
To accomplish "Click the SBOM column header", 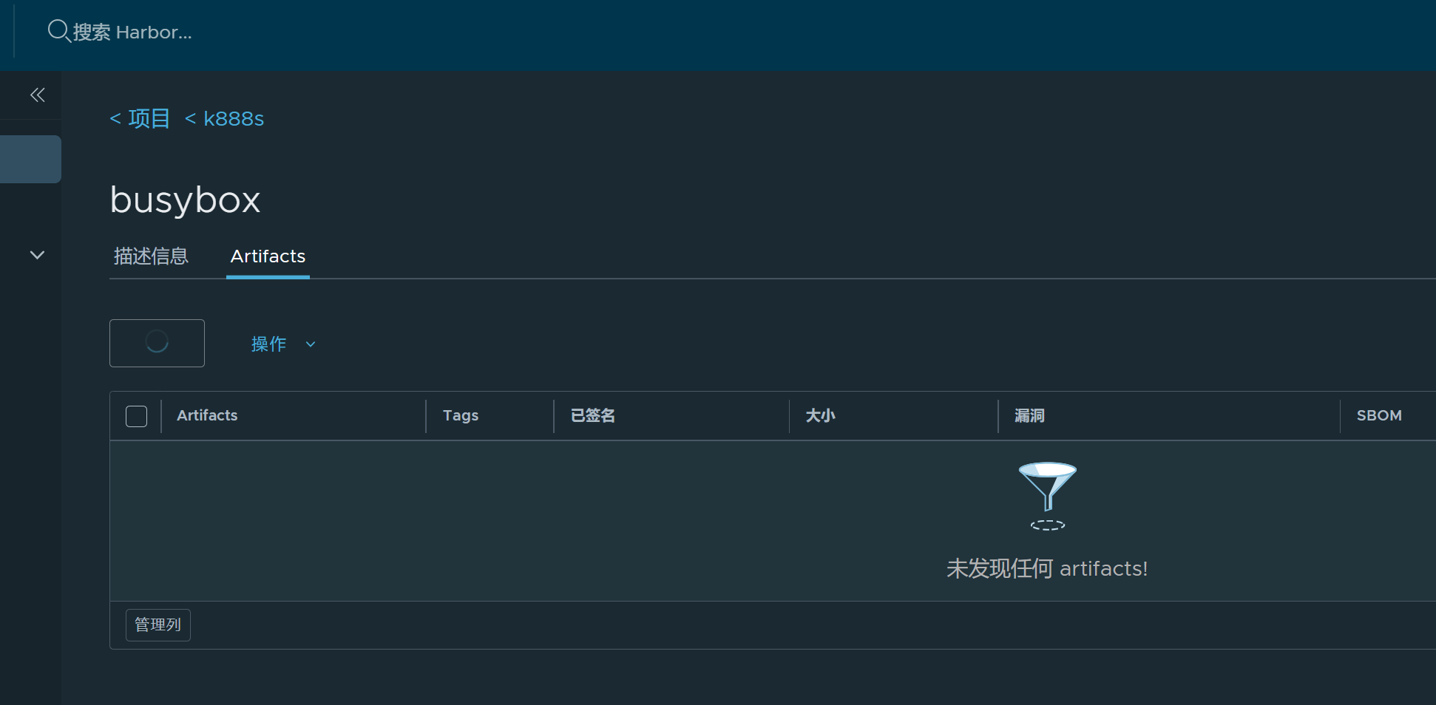I will [1379, 415].
